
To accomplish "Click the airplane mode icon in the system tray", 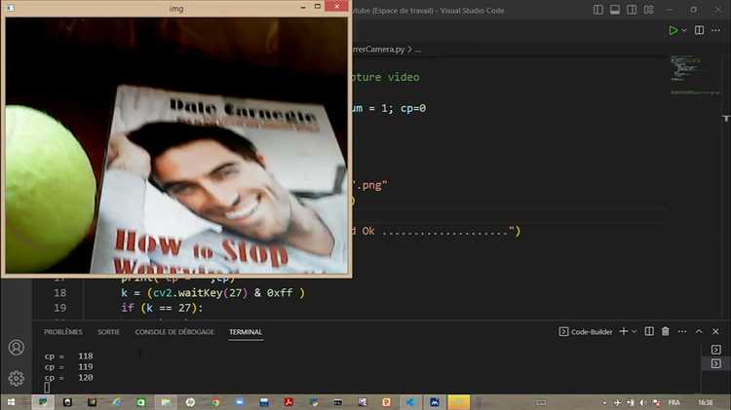I will point(618,402).
